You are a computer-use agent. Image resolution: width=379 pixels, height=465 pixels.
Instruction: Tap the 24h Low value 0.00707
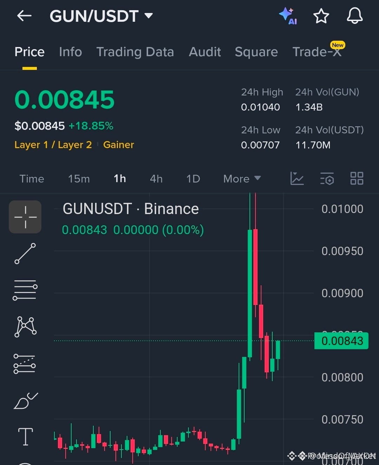pyautogui.click(x=260, y=145)
